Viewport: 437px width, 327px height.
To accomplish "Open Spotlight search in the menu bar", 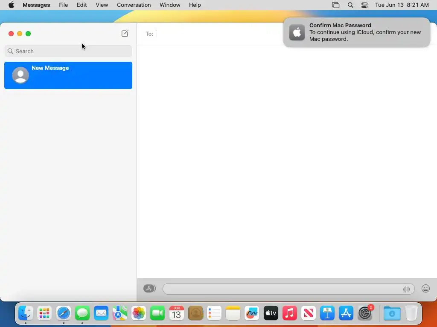I will (x=350, y=5).
